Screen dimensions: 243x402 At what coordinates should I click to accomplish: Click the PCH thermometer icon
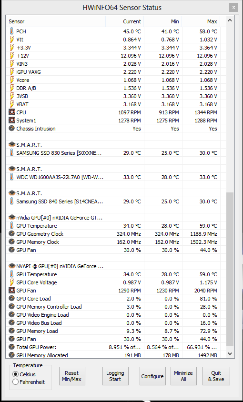pos(11,31)
